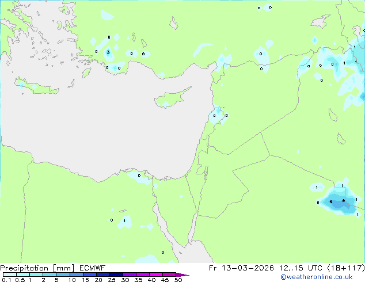This screenshot has width=365, height=282.
Task: Select the 0.5–1 mm legend color swatch
Action: [23, 275]
